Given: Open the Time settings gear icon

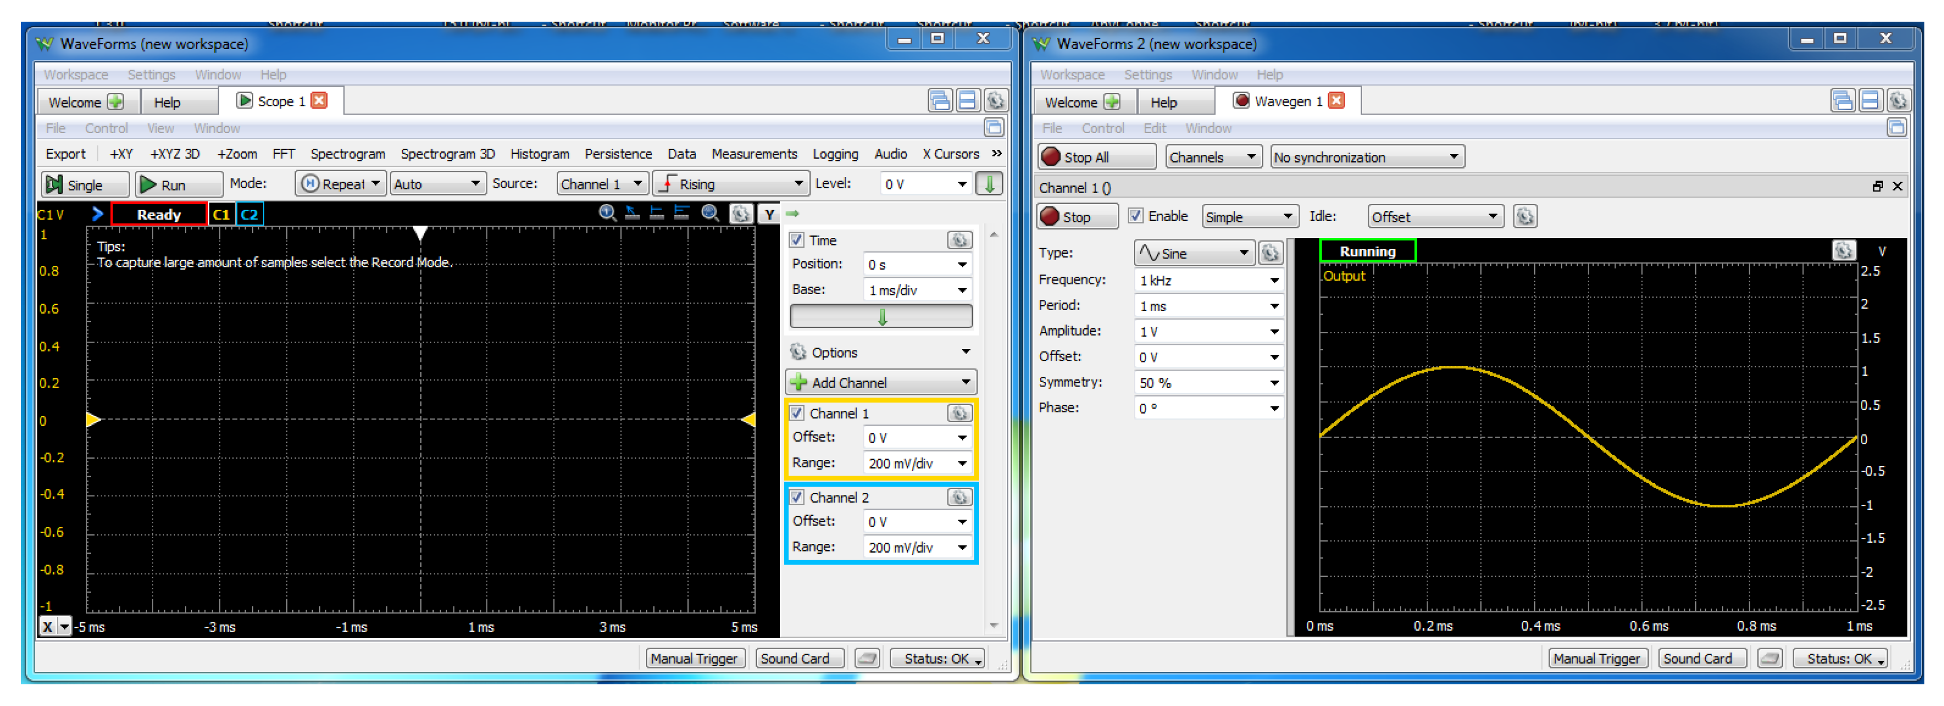Looking at the screenshot, I should (x=958, y=240).
